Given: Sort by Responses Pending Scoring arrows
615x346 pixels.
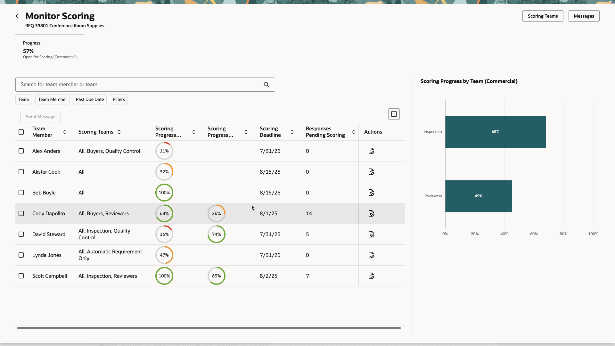Looking at the screenshot, I should (354, 132).
